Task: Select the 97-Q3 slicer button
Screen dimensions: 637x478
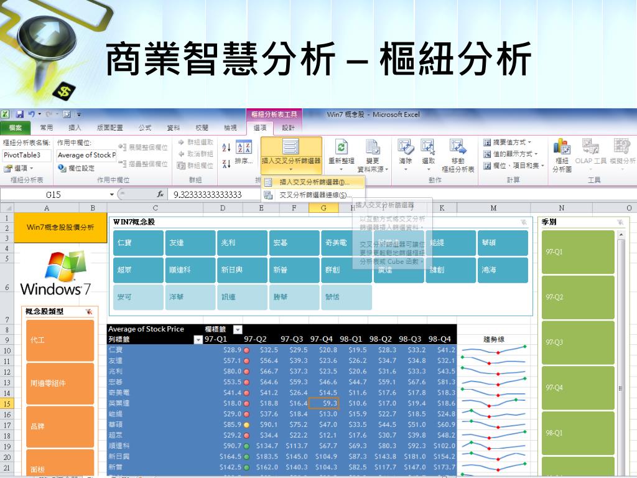Action: pyautogui.click(x=578, y=342)
